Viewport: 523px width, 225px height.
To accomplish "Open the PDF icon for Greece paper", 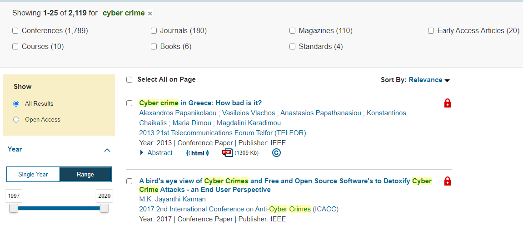I will pos(227,153).
